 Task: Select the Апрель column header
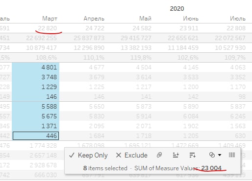[x=94, y=19]
